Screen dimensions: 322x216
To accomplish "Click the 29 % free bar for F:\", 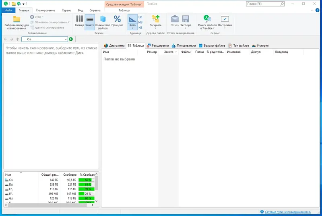I will click(x=87, y=194).
